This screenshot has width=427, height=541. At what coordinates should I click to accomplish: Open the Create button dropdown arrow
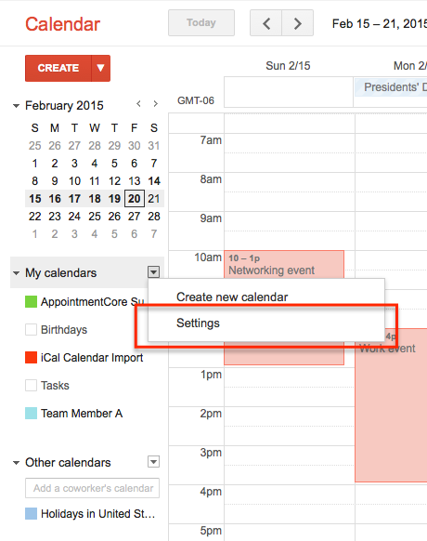[100, 68]
